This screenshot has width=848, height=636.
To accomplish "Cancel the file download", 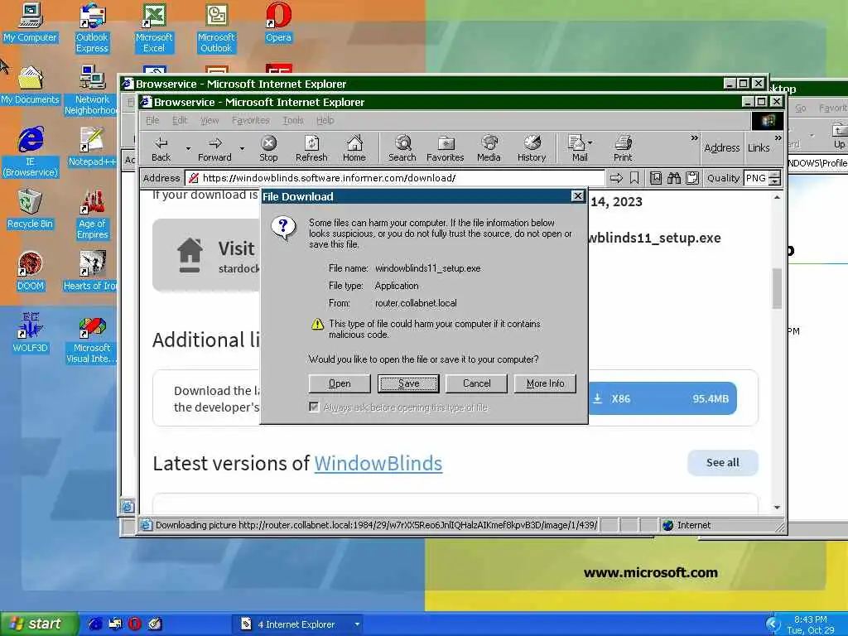I will (476, 383).
